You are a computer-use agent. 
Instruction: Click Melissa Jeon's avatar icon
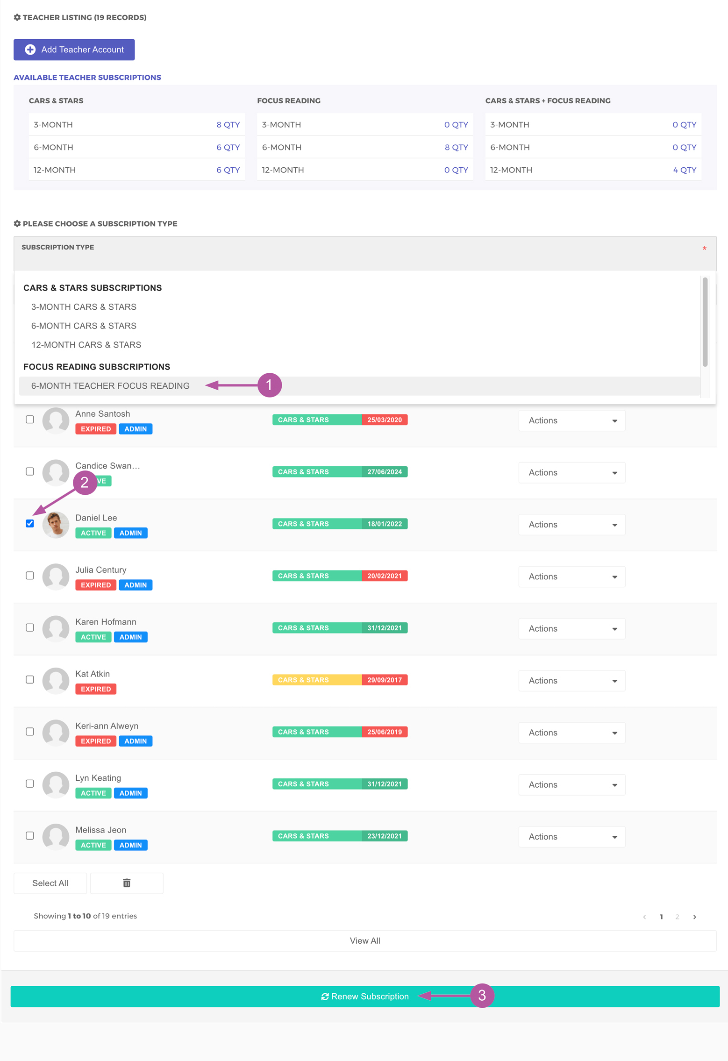coord(56,836)
